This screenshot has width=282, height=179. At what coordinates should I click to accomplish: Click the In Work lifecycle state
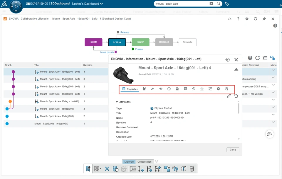tap(117, 42)
